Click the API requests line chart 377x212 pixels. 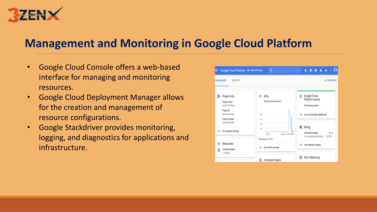[276, 121]
